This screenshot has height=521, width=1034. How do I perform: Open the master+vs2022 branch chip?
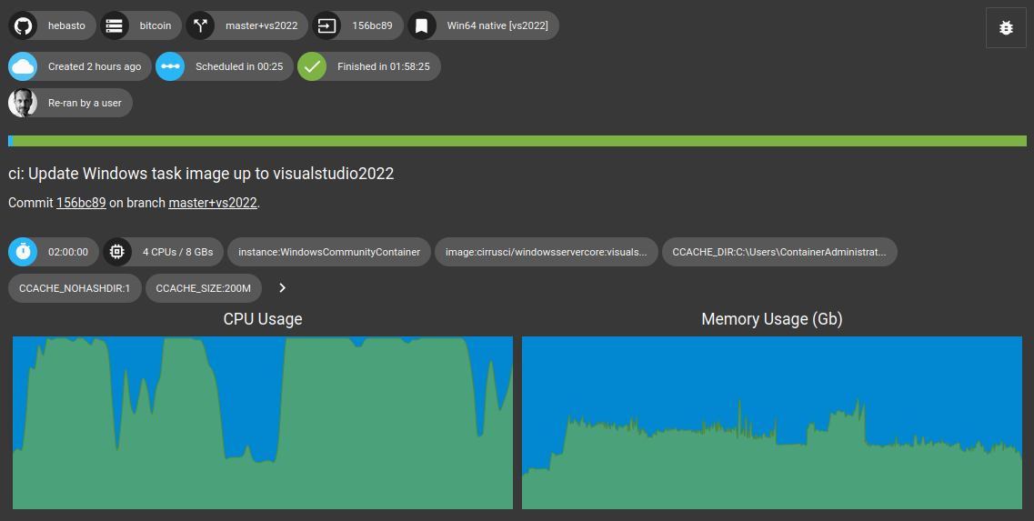pos(247,25)
